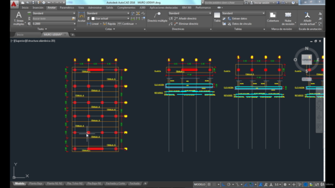
Task: Toggle annotation visibility icon in status bar
Action: (261, 184)
